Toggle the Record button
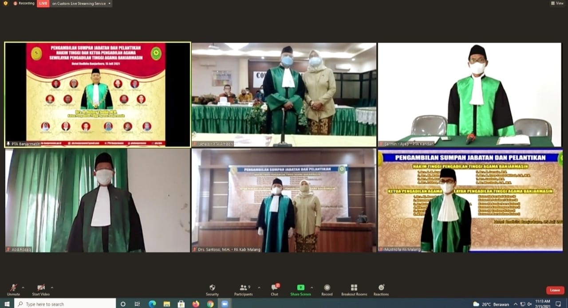Image resolution: width=568 pixels, height=308 pixels. click(327, 288)
